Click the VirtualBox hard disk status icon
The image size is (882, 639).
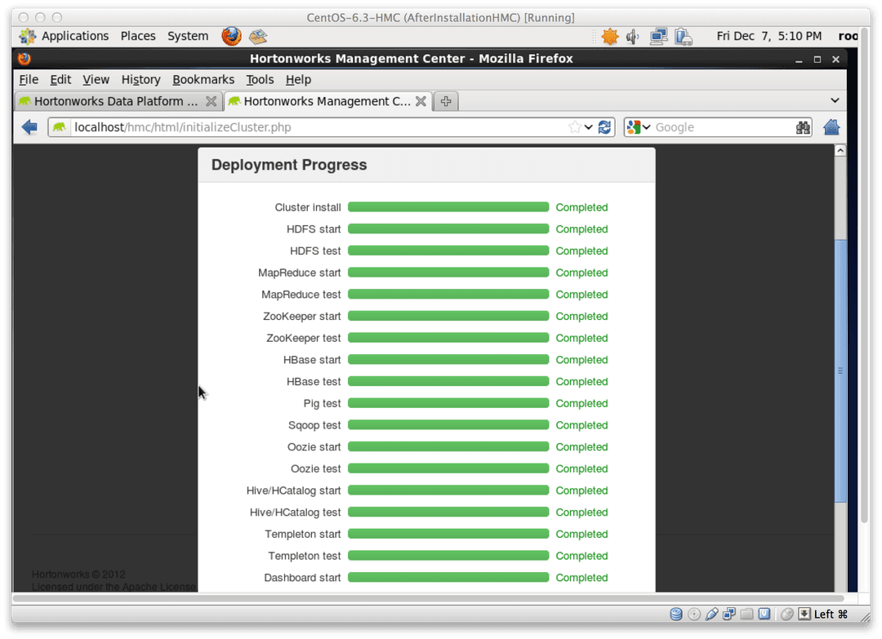[676, 614]
